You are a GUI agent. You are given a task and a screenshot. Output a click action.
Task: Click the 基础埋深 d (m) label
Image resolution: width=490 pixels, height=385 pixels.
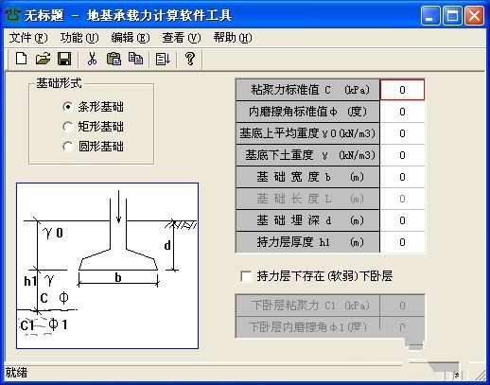[x=307, y=220]
